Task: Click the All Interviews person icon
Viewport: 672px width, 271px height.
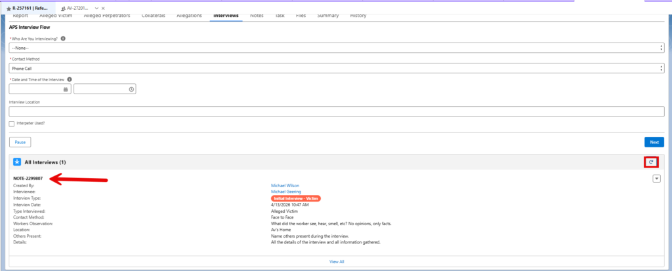Action: tap(16, 162)
